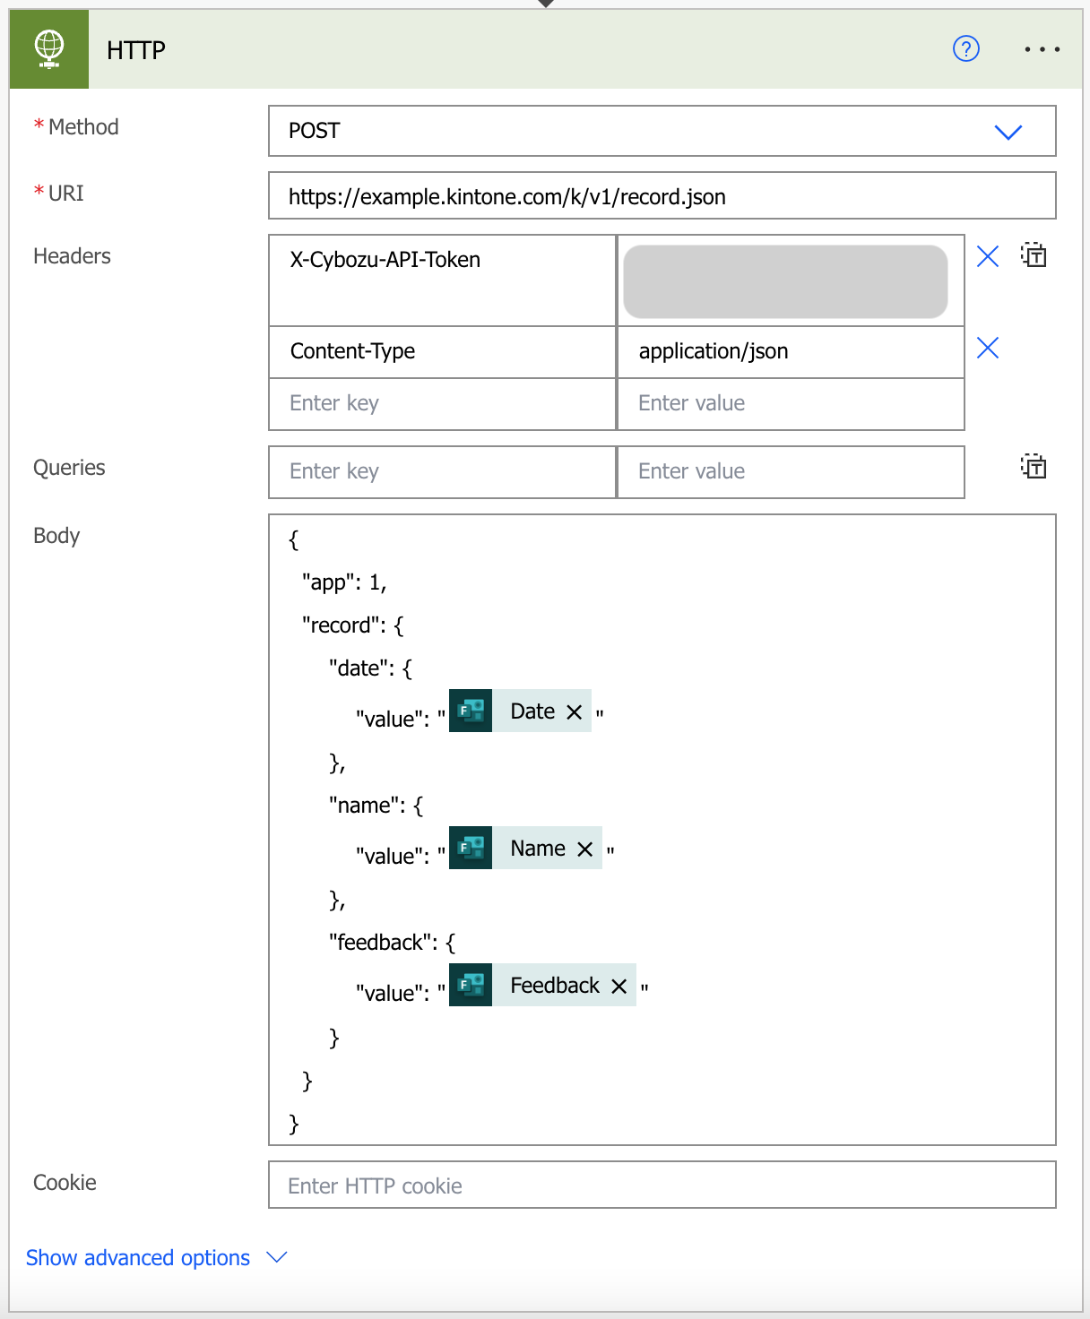Click the "name": { line in Body
The image size is (1090, 1319).
click(376, 806)
